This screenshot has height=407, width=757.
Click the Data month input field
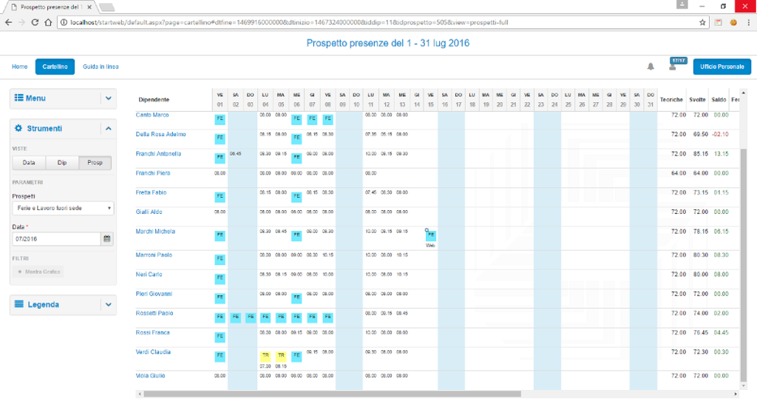click(x=56, y=239)
